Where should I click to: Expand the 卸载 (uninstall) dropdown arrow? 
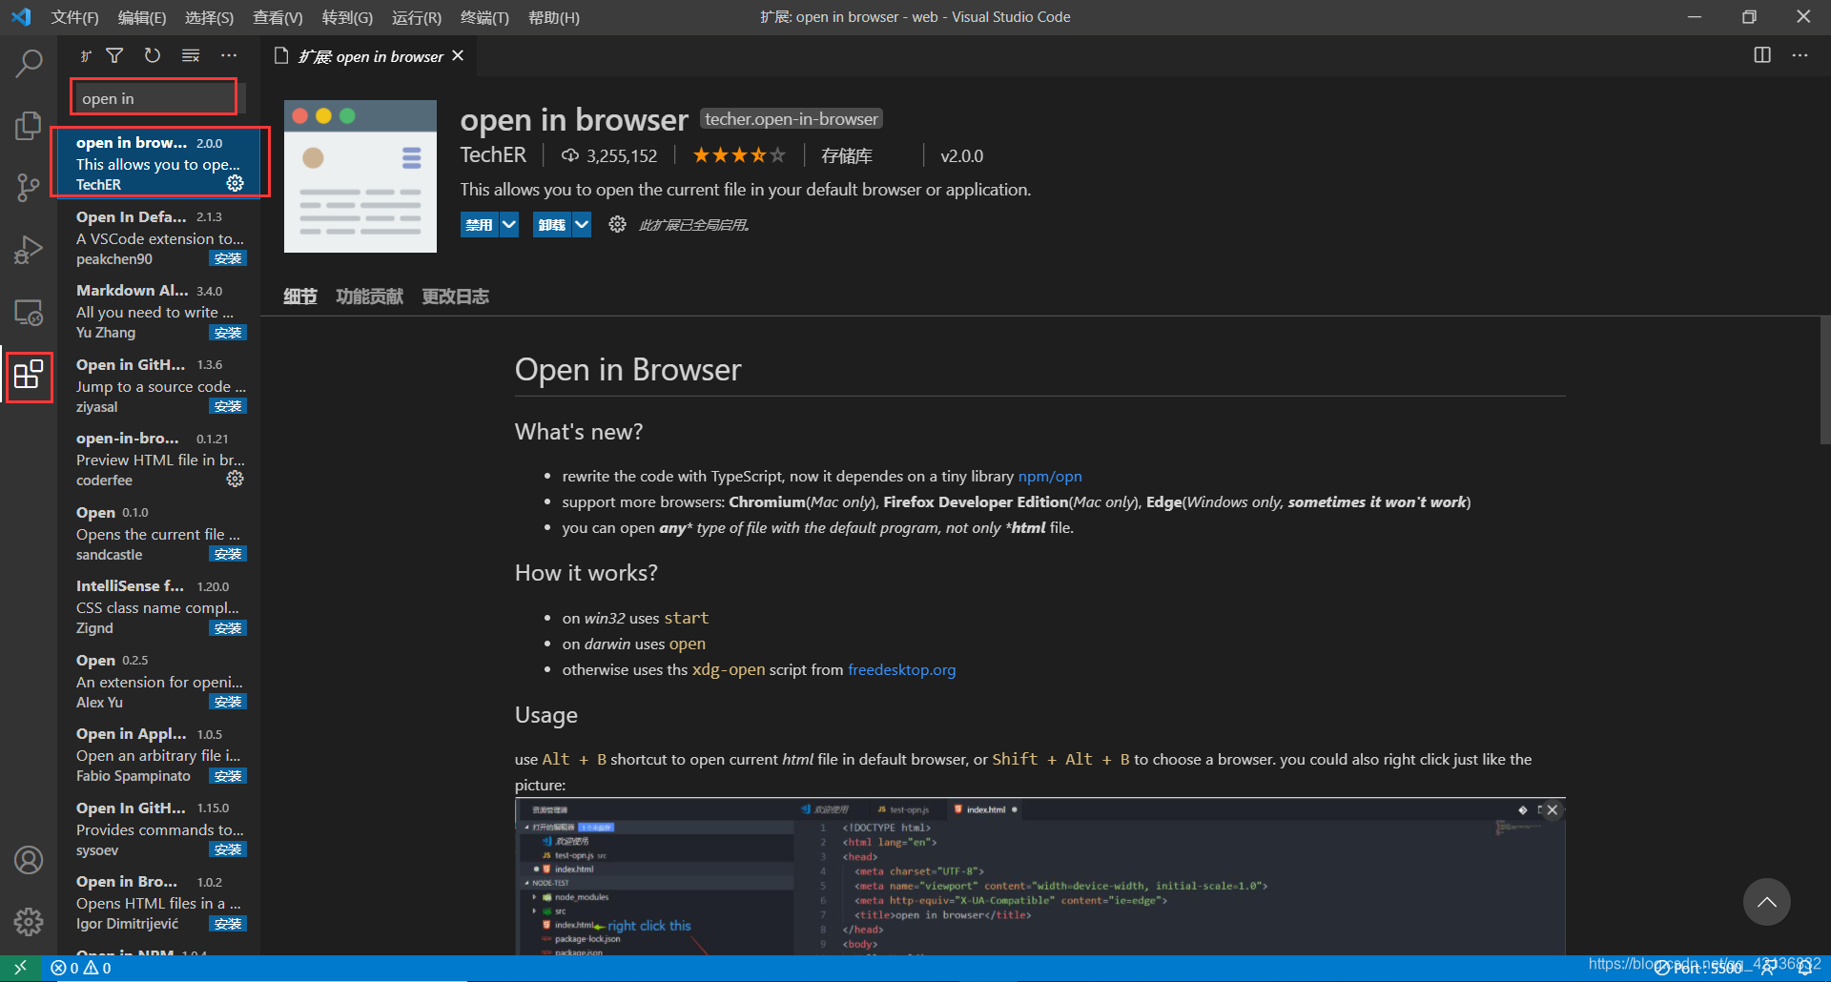(582, 224)
